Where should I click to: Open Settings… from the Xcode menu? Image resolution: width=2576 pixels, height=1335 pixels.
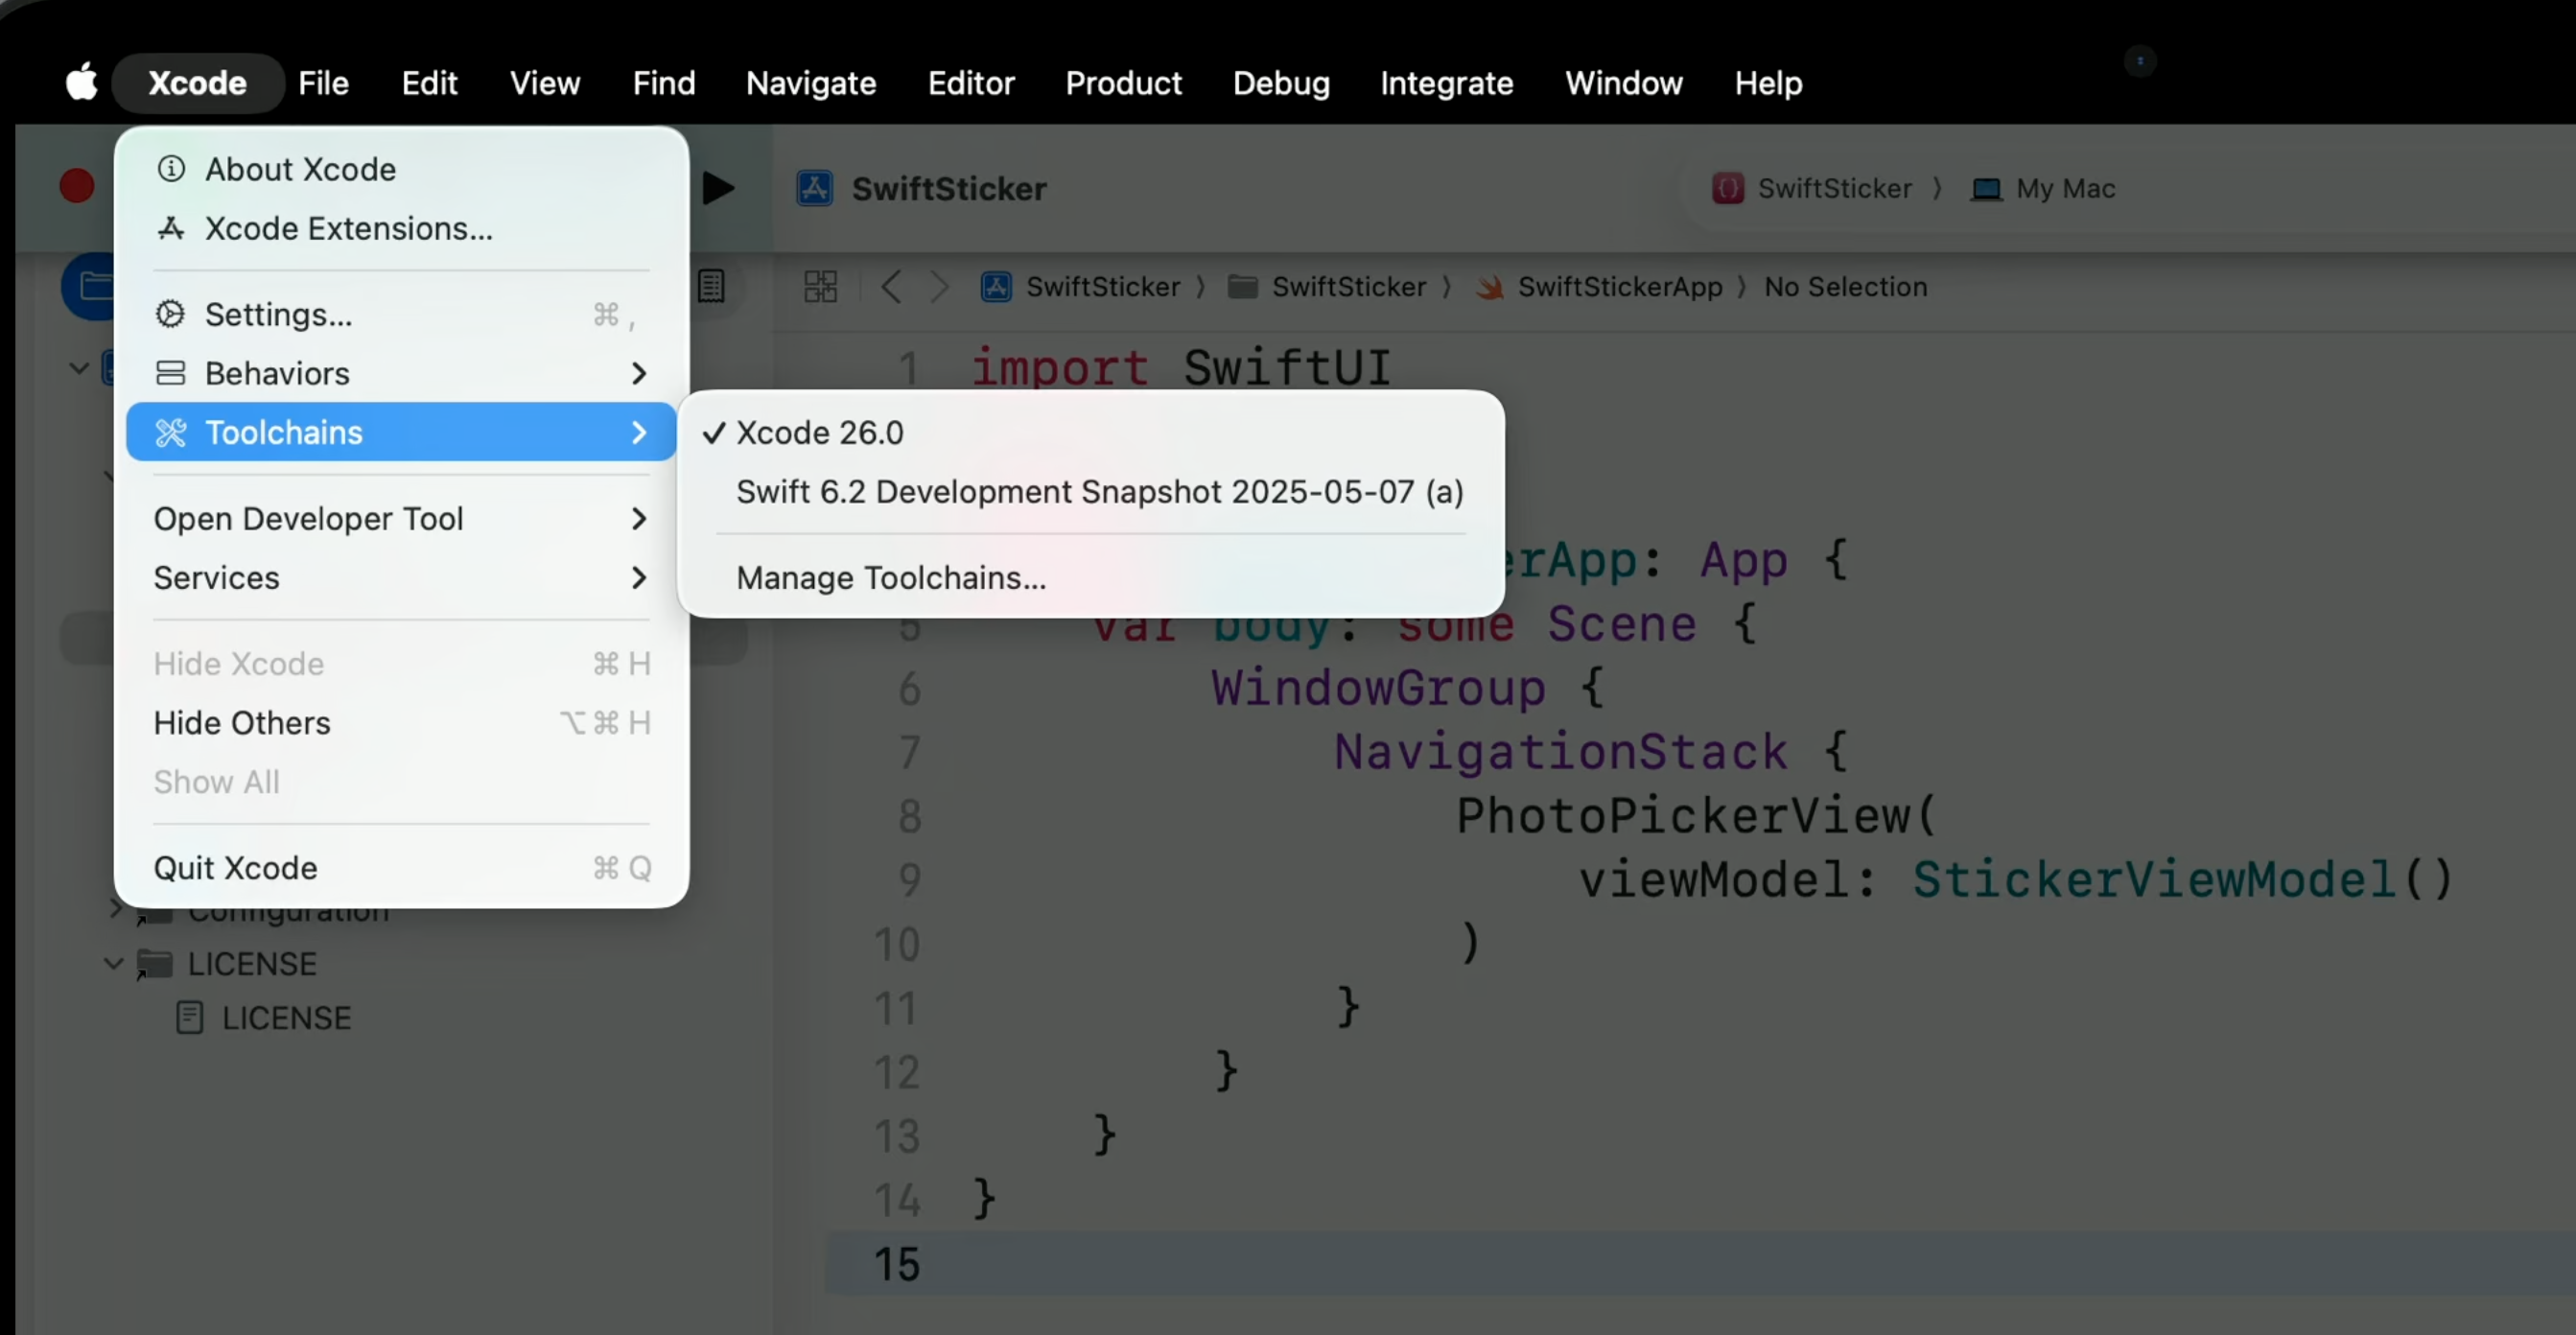(279, 314)
